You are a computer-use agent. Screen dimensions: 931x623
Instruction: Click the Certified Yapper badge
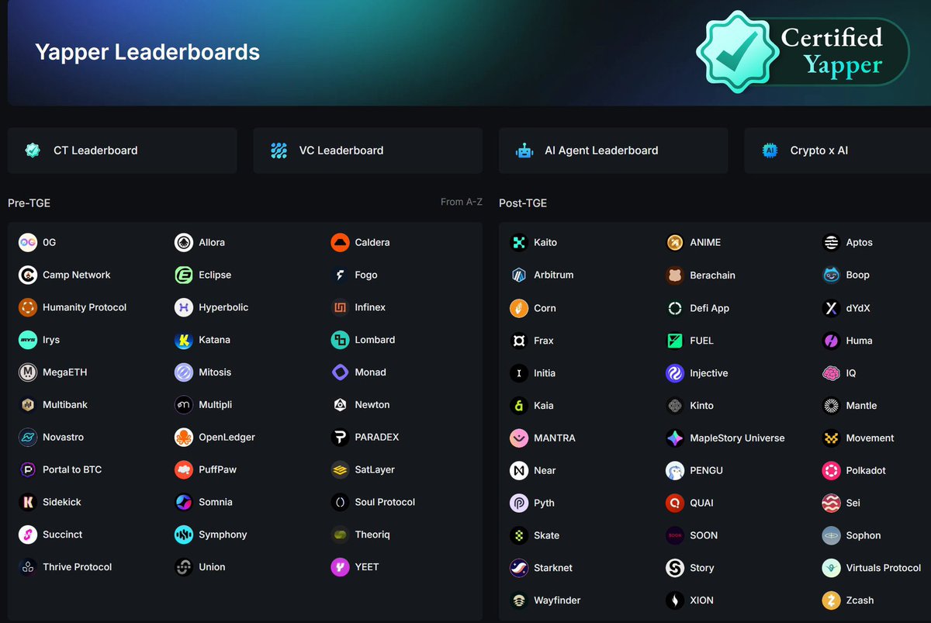tap(803, 51)
